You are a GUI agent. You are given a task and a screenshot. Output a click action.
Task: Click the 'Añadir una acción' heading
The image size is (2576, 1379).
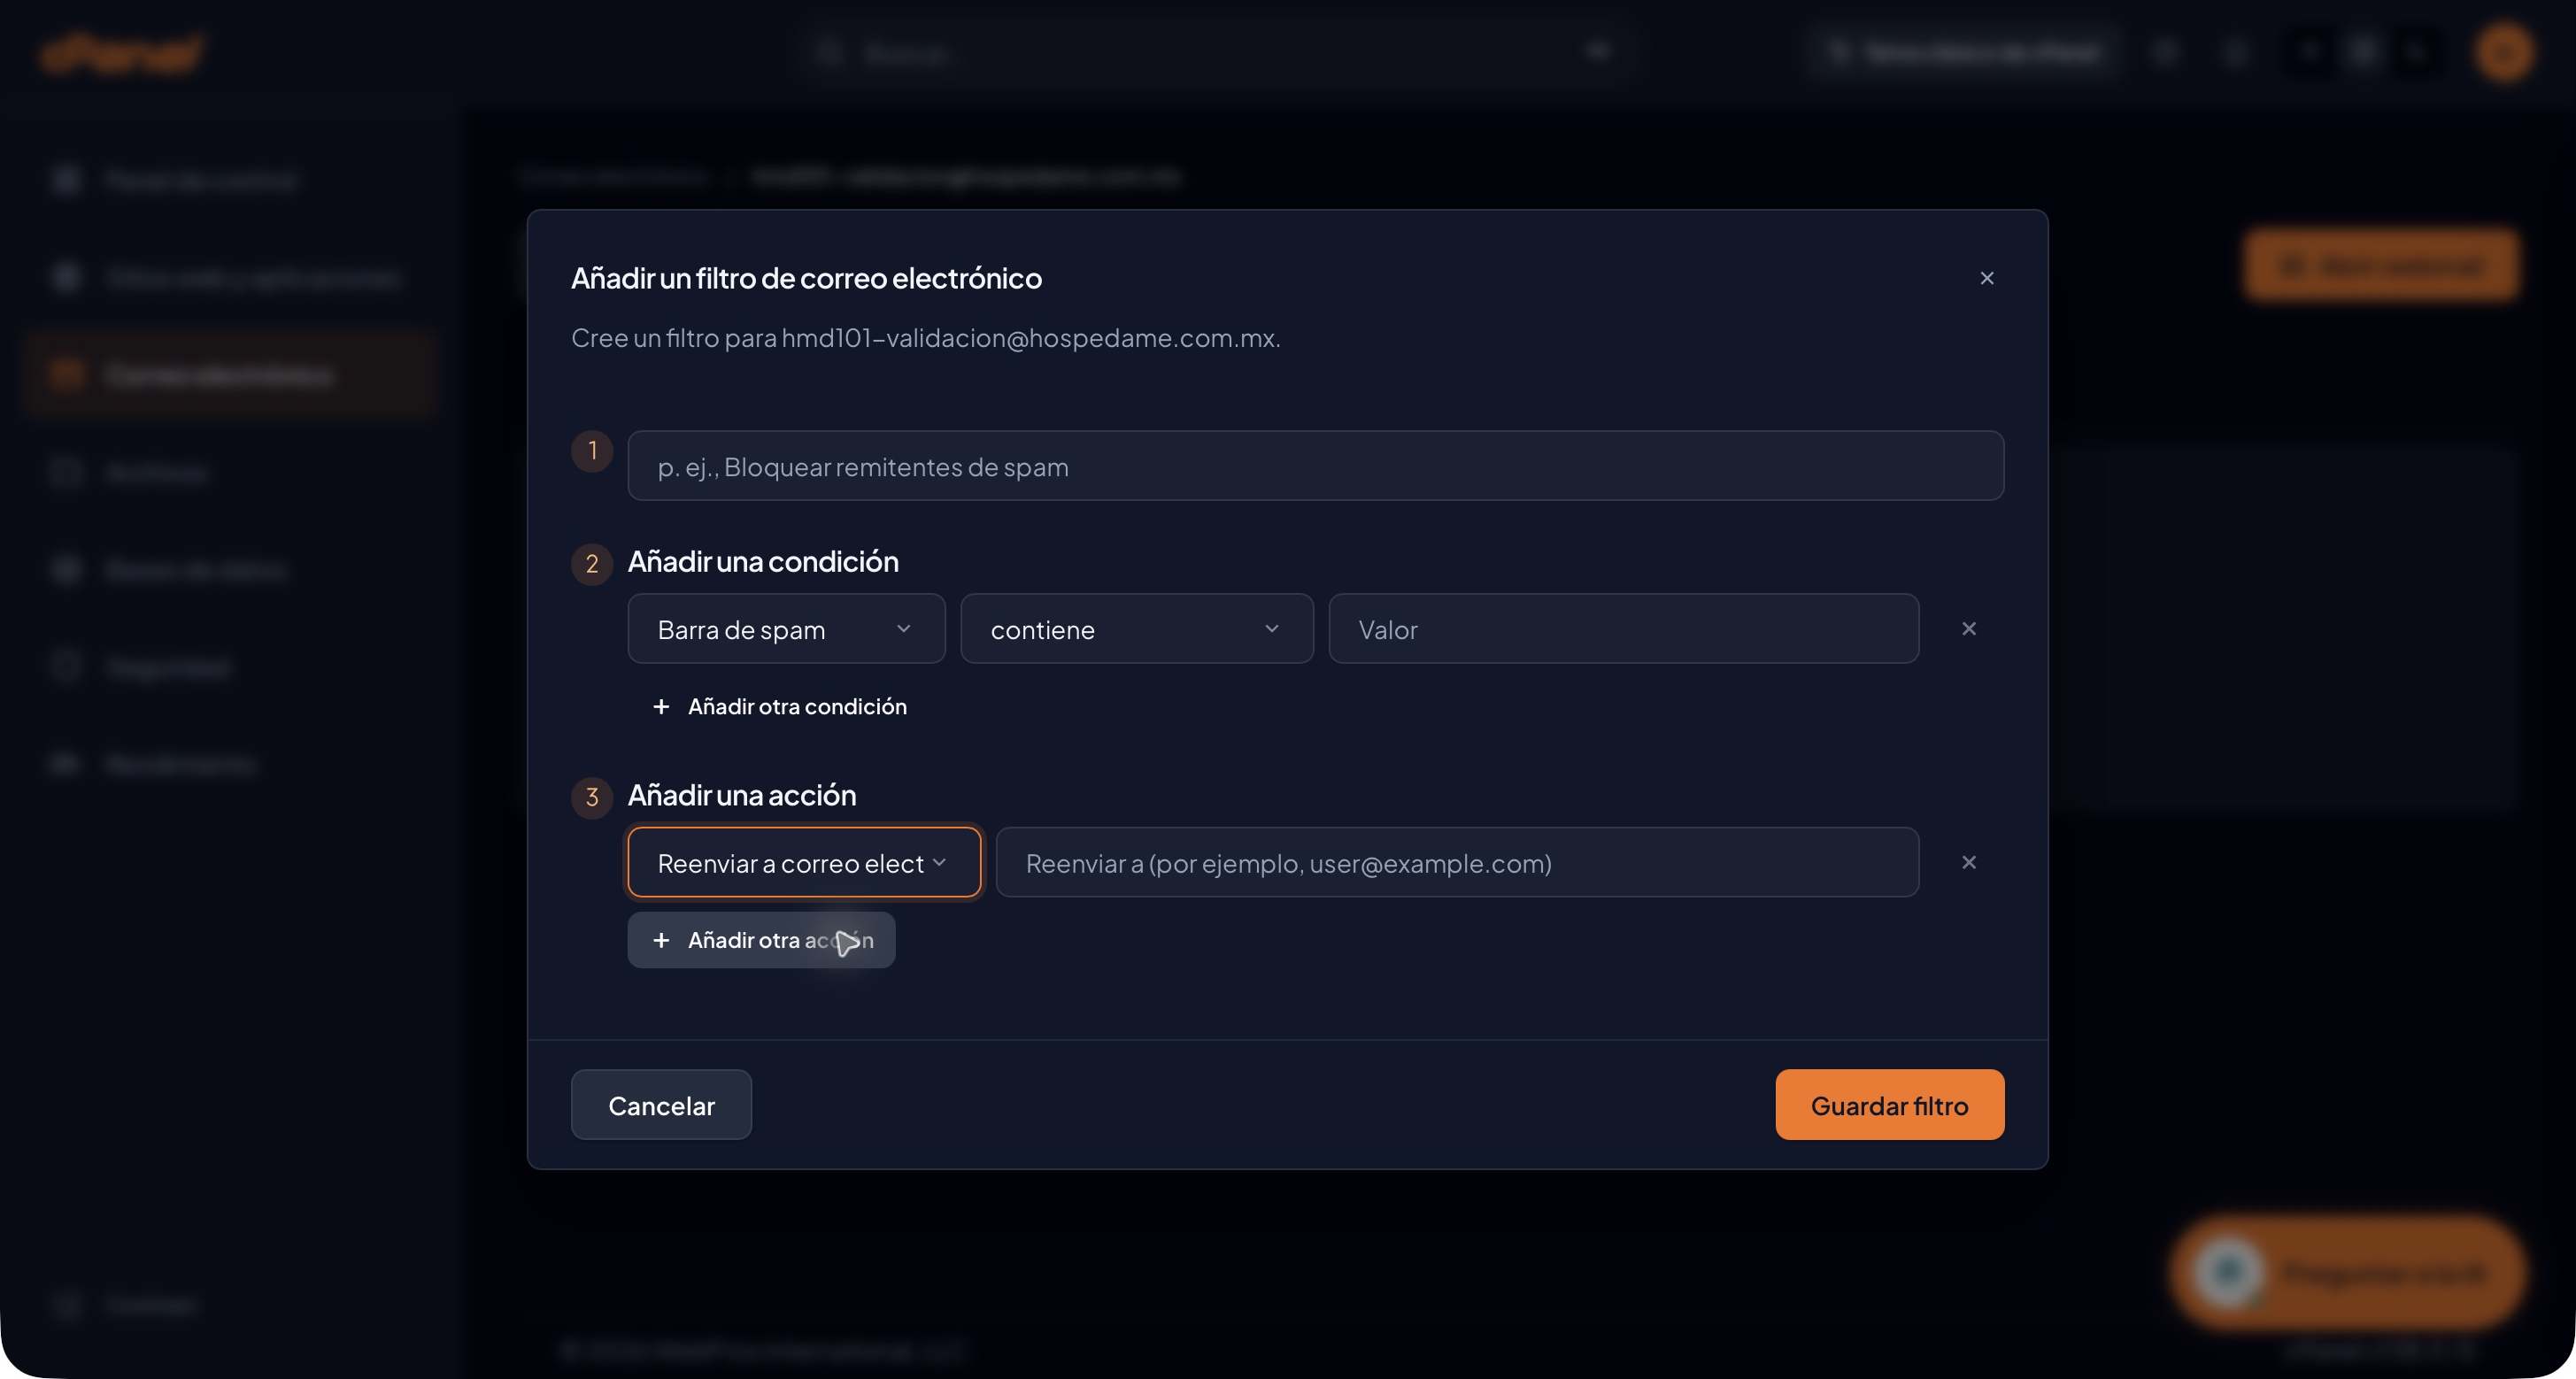click(742, 796)
